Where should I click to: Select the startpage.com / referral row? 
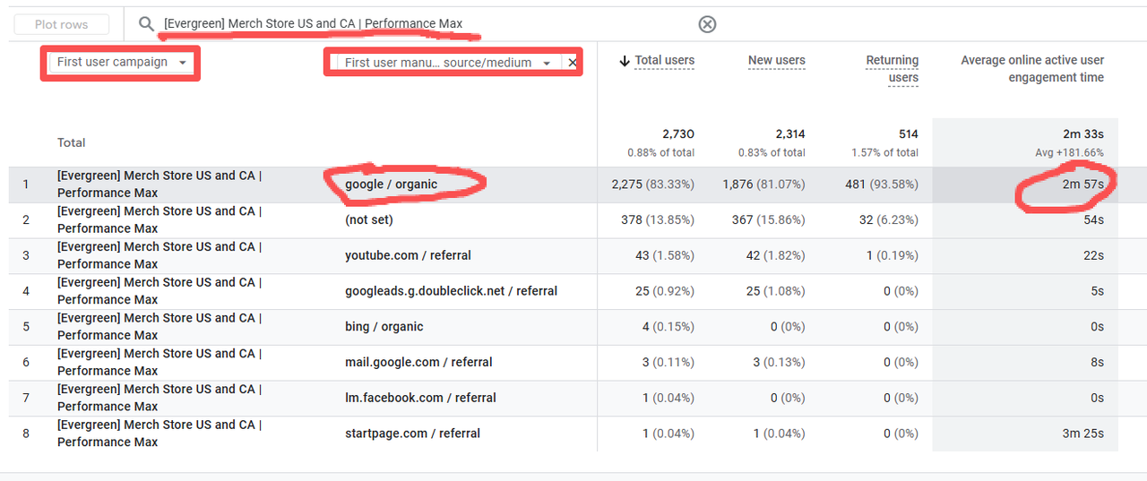412,434
